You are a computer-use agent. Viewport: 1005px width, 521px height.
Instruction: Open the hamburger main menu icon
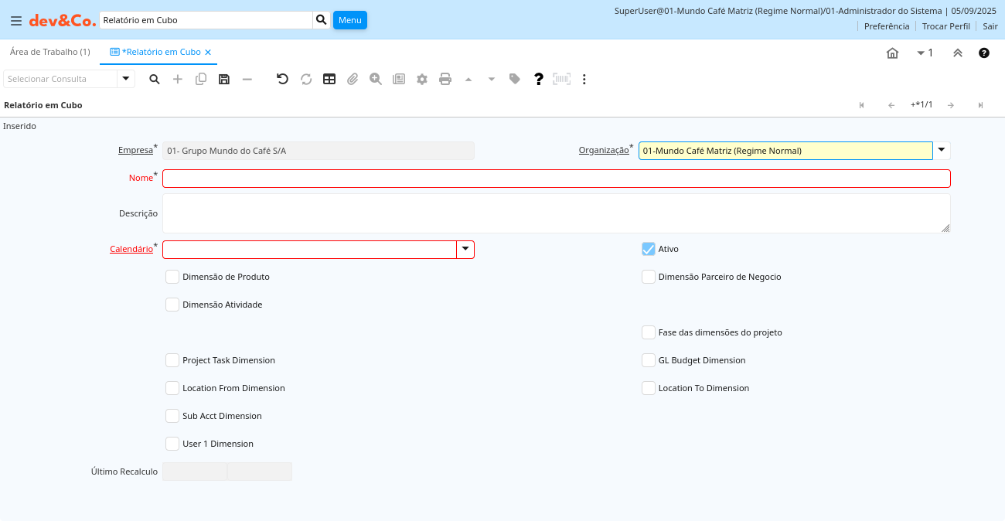pyautogui.click(x=15, y=20)
